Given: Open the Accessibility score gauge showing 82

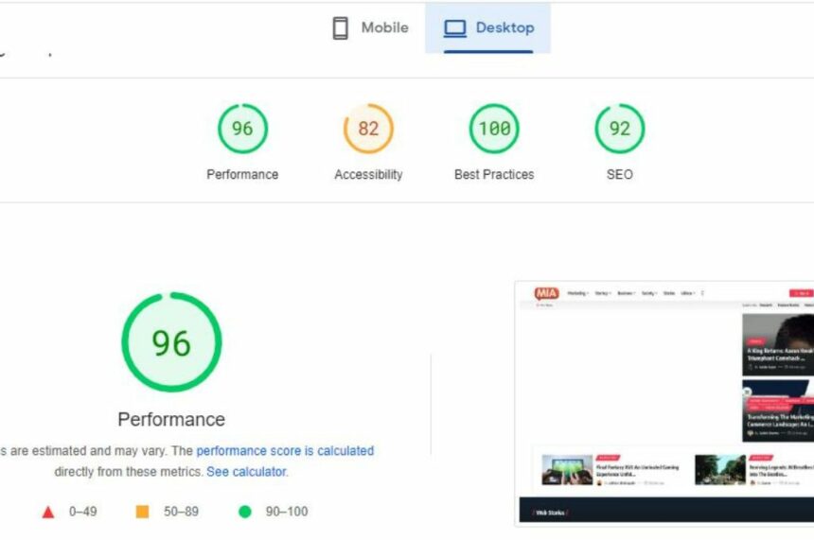Looking at the screenshot, I should point(368,129).
